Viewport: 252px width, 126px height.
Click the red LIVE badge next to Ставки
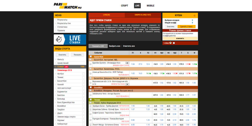coord(66,67)
